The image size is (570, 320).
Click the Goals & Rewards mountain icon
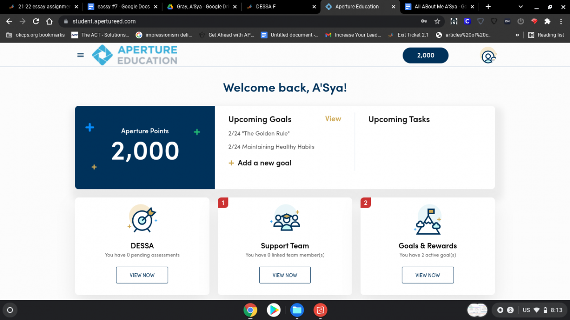(427, 219)
